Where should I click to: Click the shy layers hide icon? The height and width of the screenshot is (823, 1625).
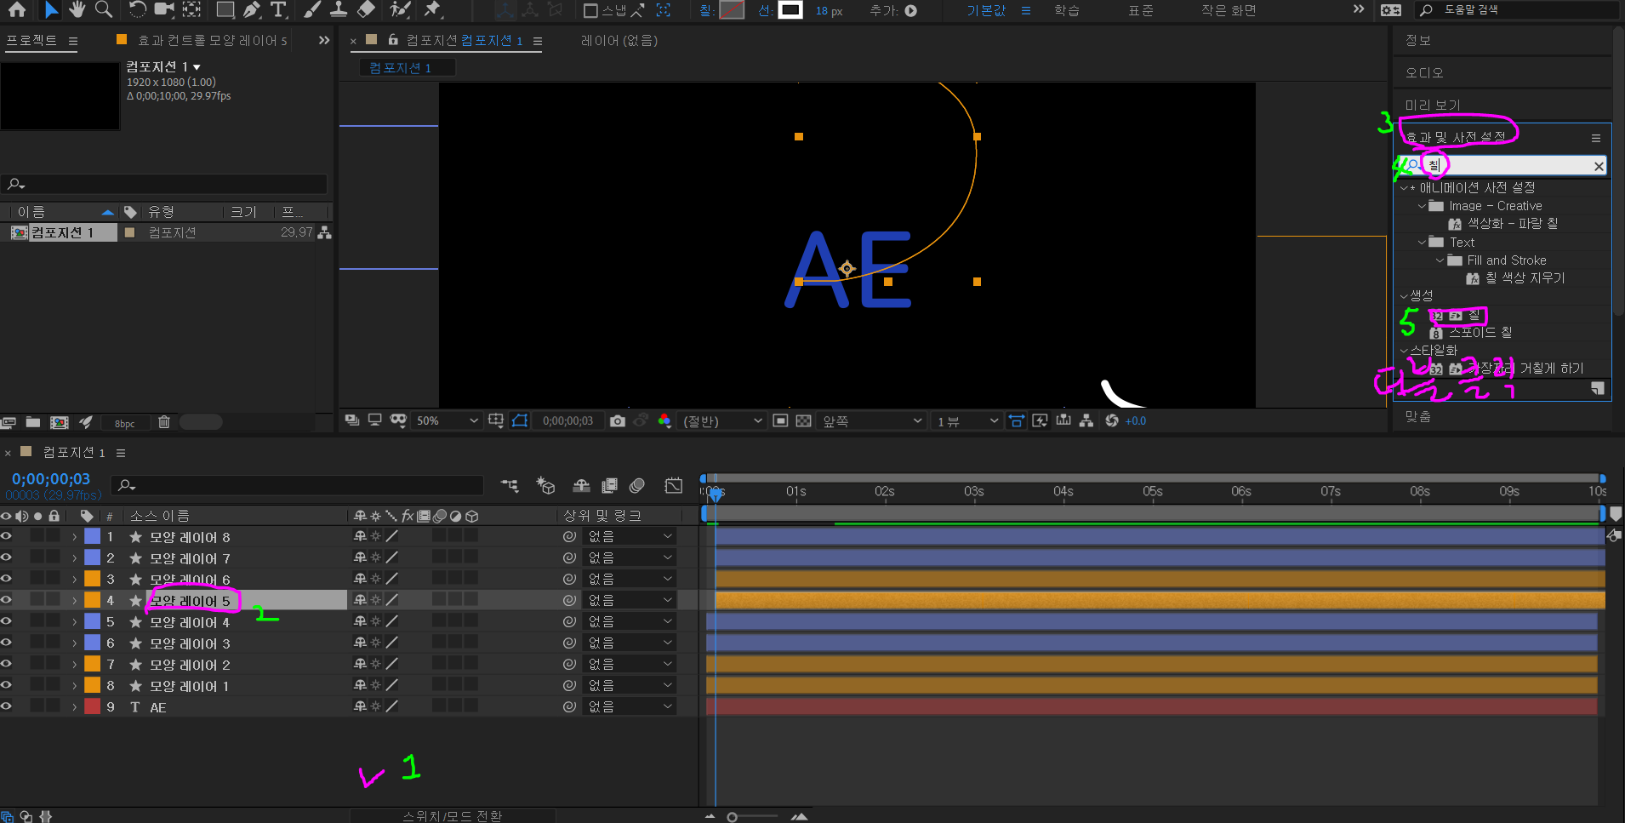tap(581, 485)
